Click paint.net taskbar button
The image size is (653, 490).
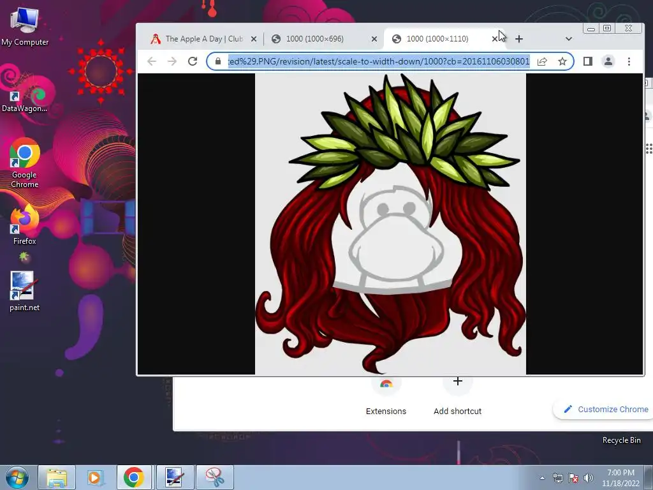175,477
